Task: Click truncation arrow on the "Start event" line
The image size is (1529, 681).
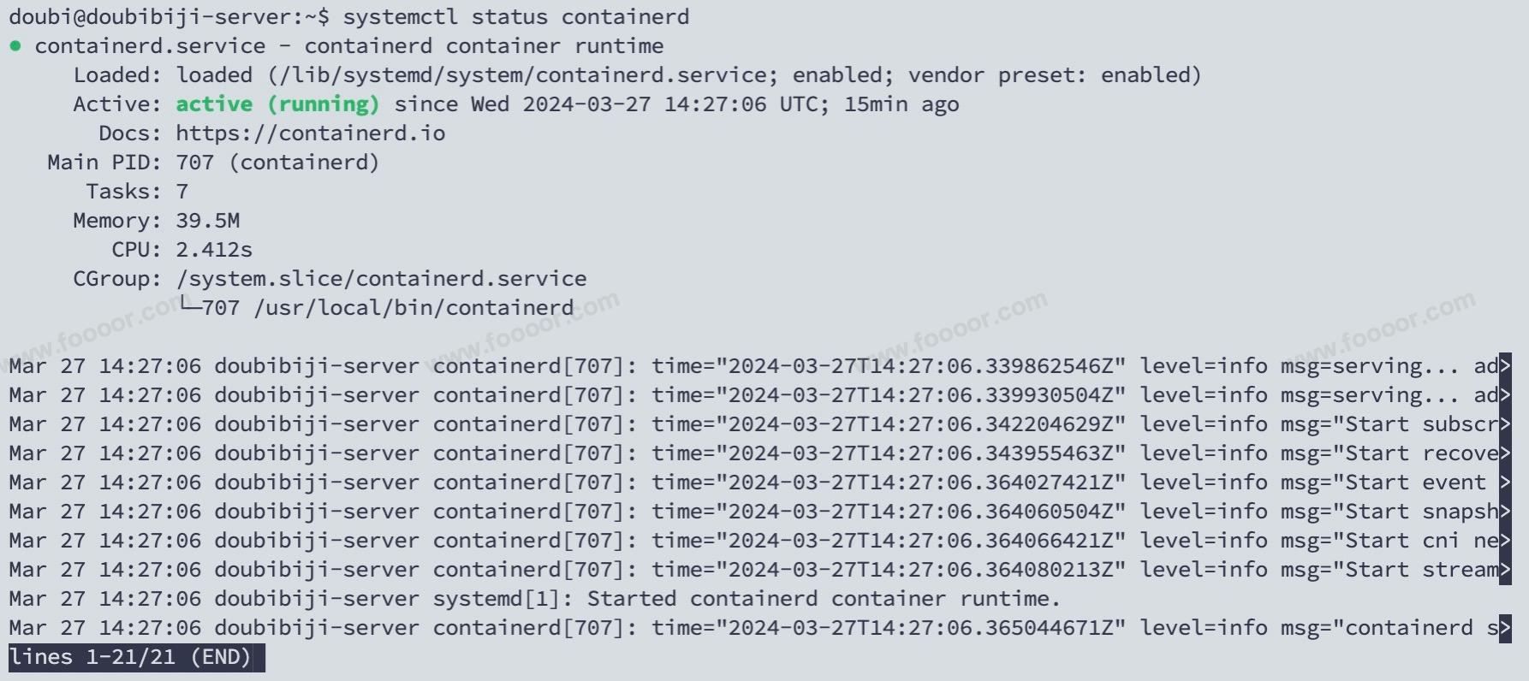Action: click(1505, 483)
